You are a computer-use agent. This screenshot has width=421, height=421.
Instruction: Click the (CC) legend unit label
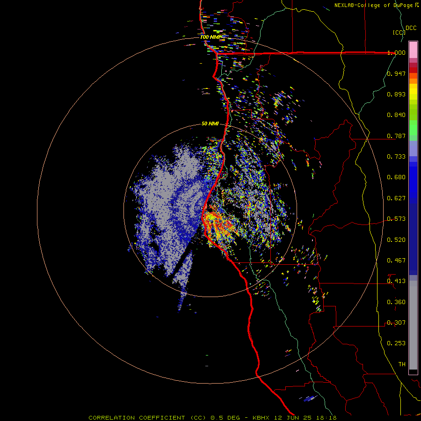pyautogui.click(x=399, y=32)
